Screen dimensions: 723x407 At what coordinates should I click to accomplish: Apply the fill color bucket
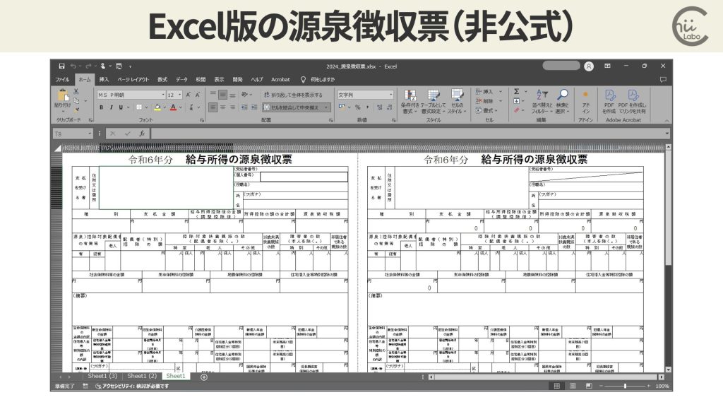[157, 107]
